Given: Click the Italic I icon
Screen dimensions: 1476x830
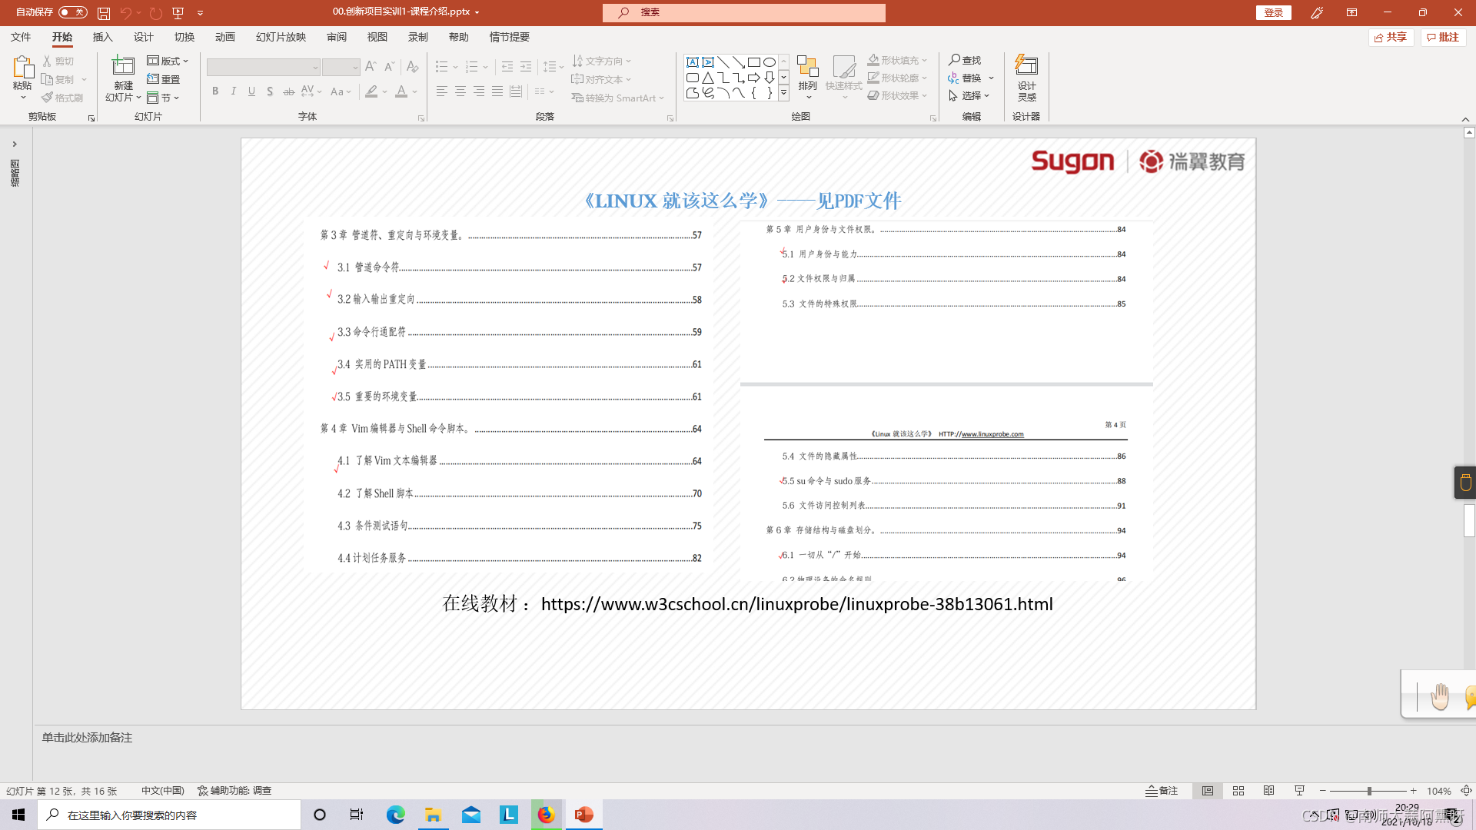Looking at the screenshot, I should 234,91.
